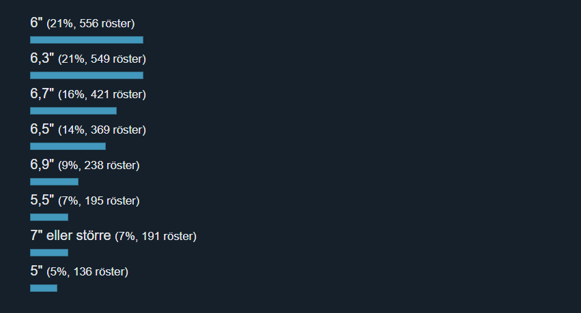Click the "7%, 191 röster" vote count

click(x=156, y=237)
